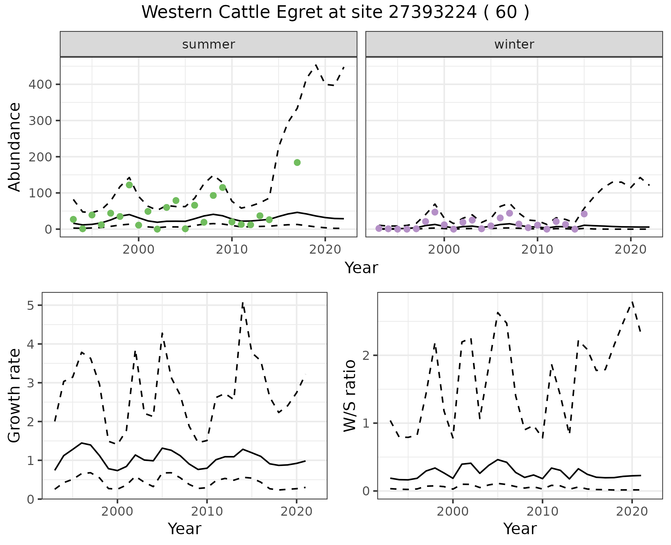Click the 400 tick label on Abundance axis
Viewport: 671px width, 545px height.
40,85
